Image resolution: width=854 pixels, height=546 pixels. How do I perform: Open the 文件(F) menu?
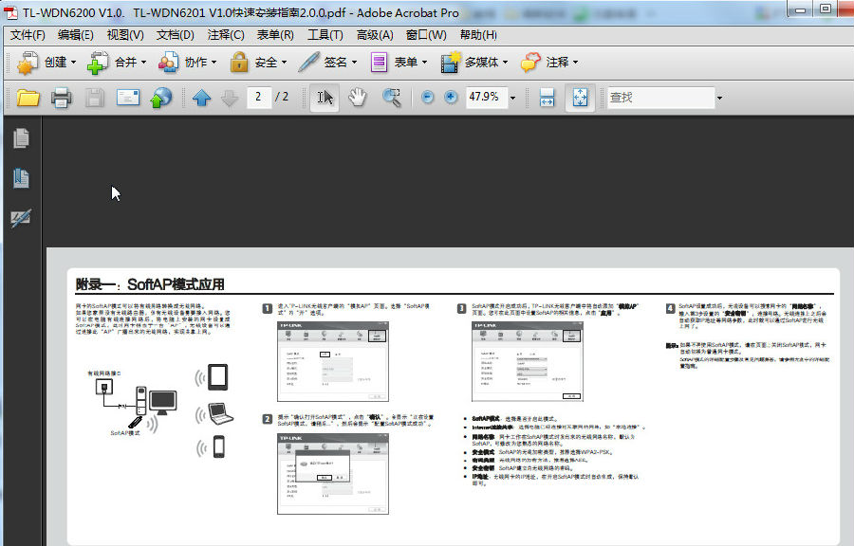click(x=28, y=35)
